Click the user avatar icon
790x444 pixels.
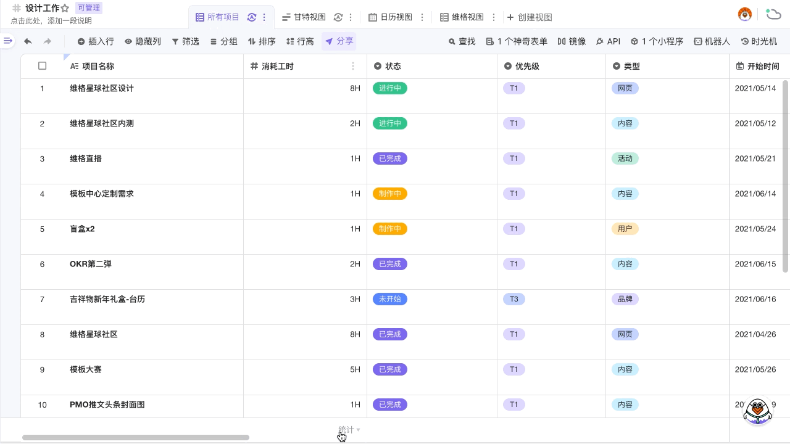point(745,14)
